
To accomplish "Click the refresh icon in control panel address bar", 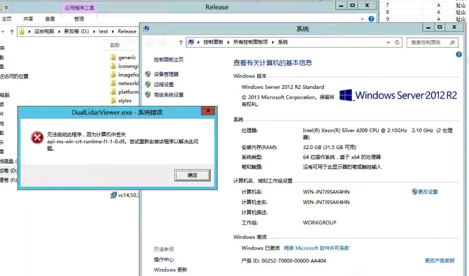I will (x=399, y=42).
